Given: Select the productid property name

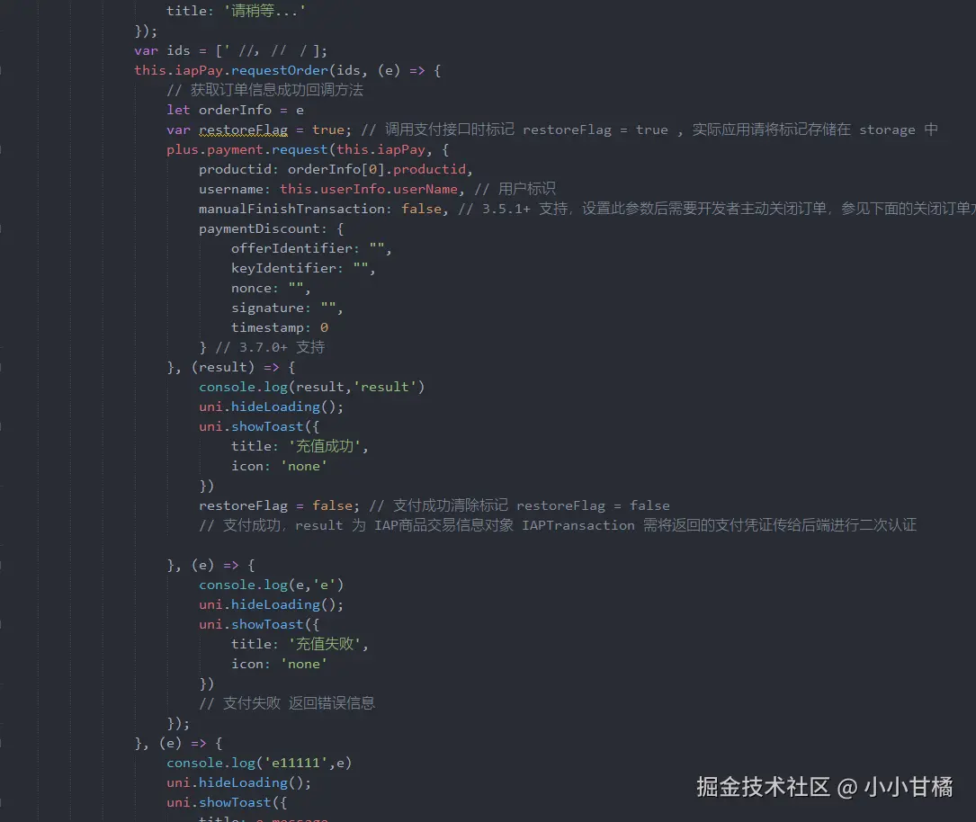Looking at the screenshot, I should click(x=225, y=168).
